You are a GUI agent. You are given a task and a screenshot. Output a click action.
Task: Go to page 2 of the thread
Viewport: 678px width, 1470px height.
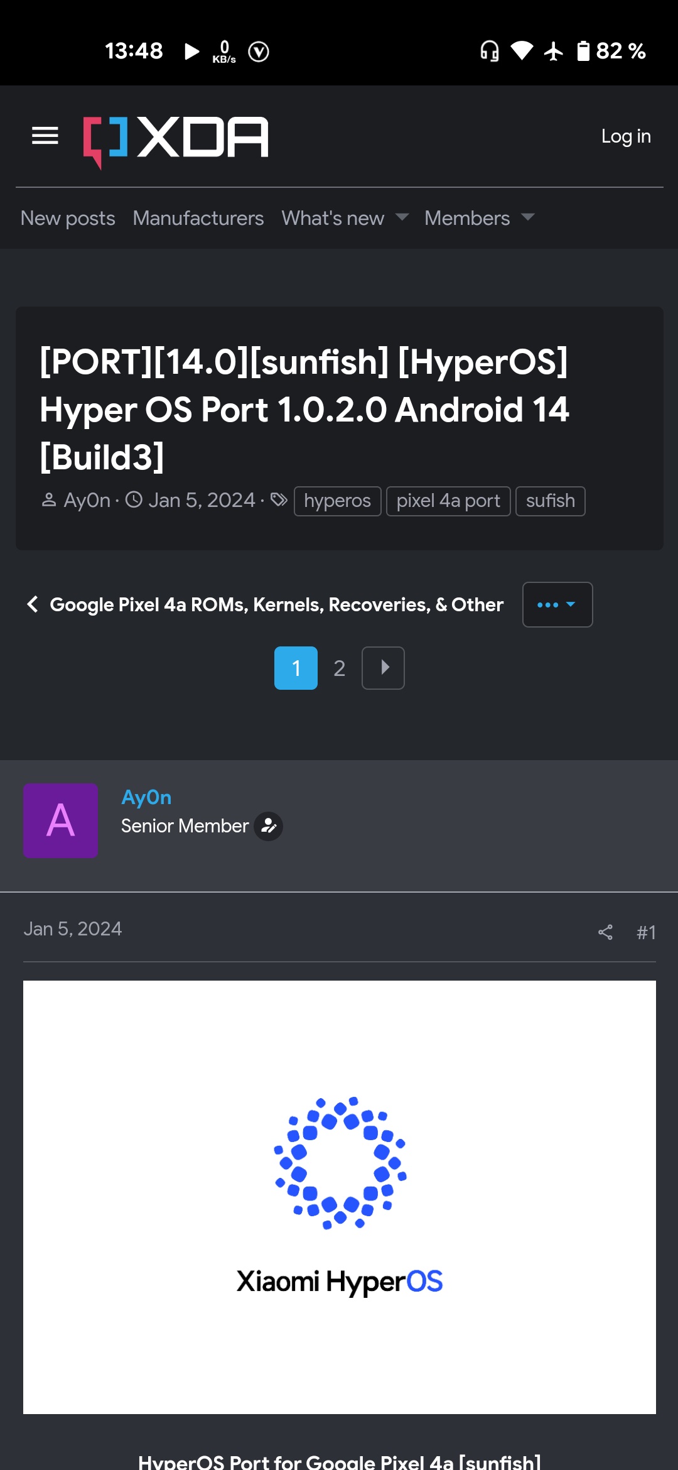click(340, 668)
